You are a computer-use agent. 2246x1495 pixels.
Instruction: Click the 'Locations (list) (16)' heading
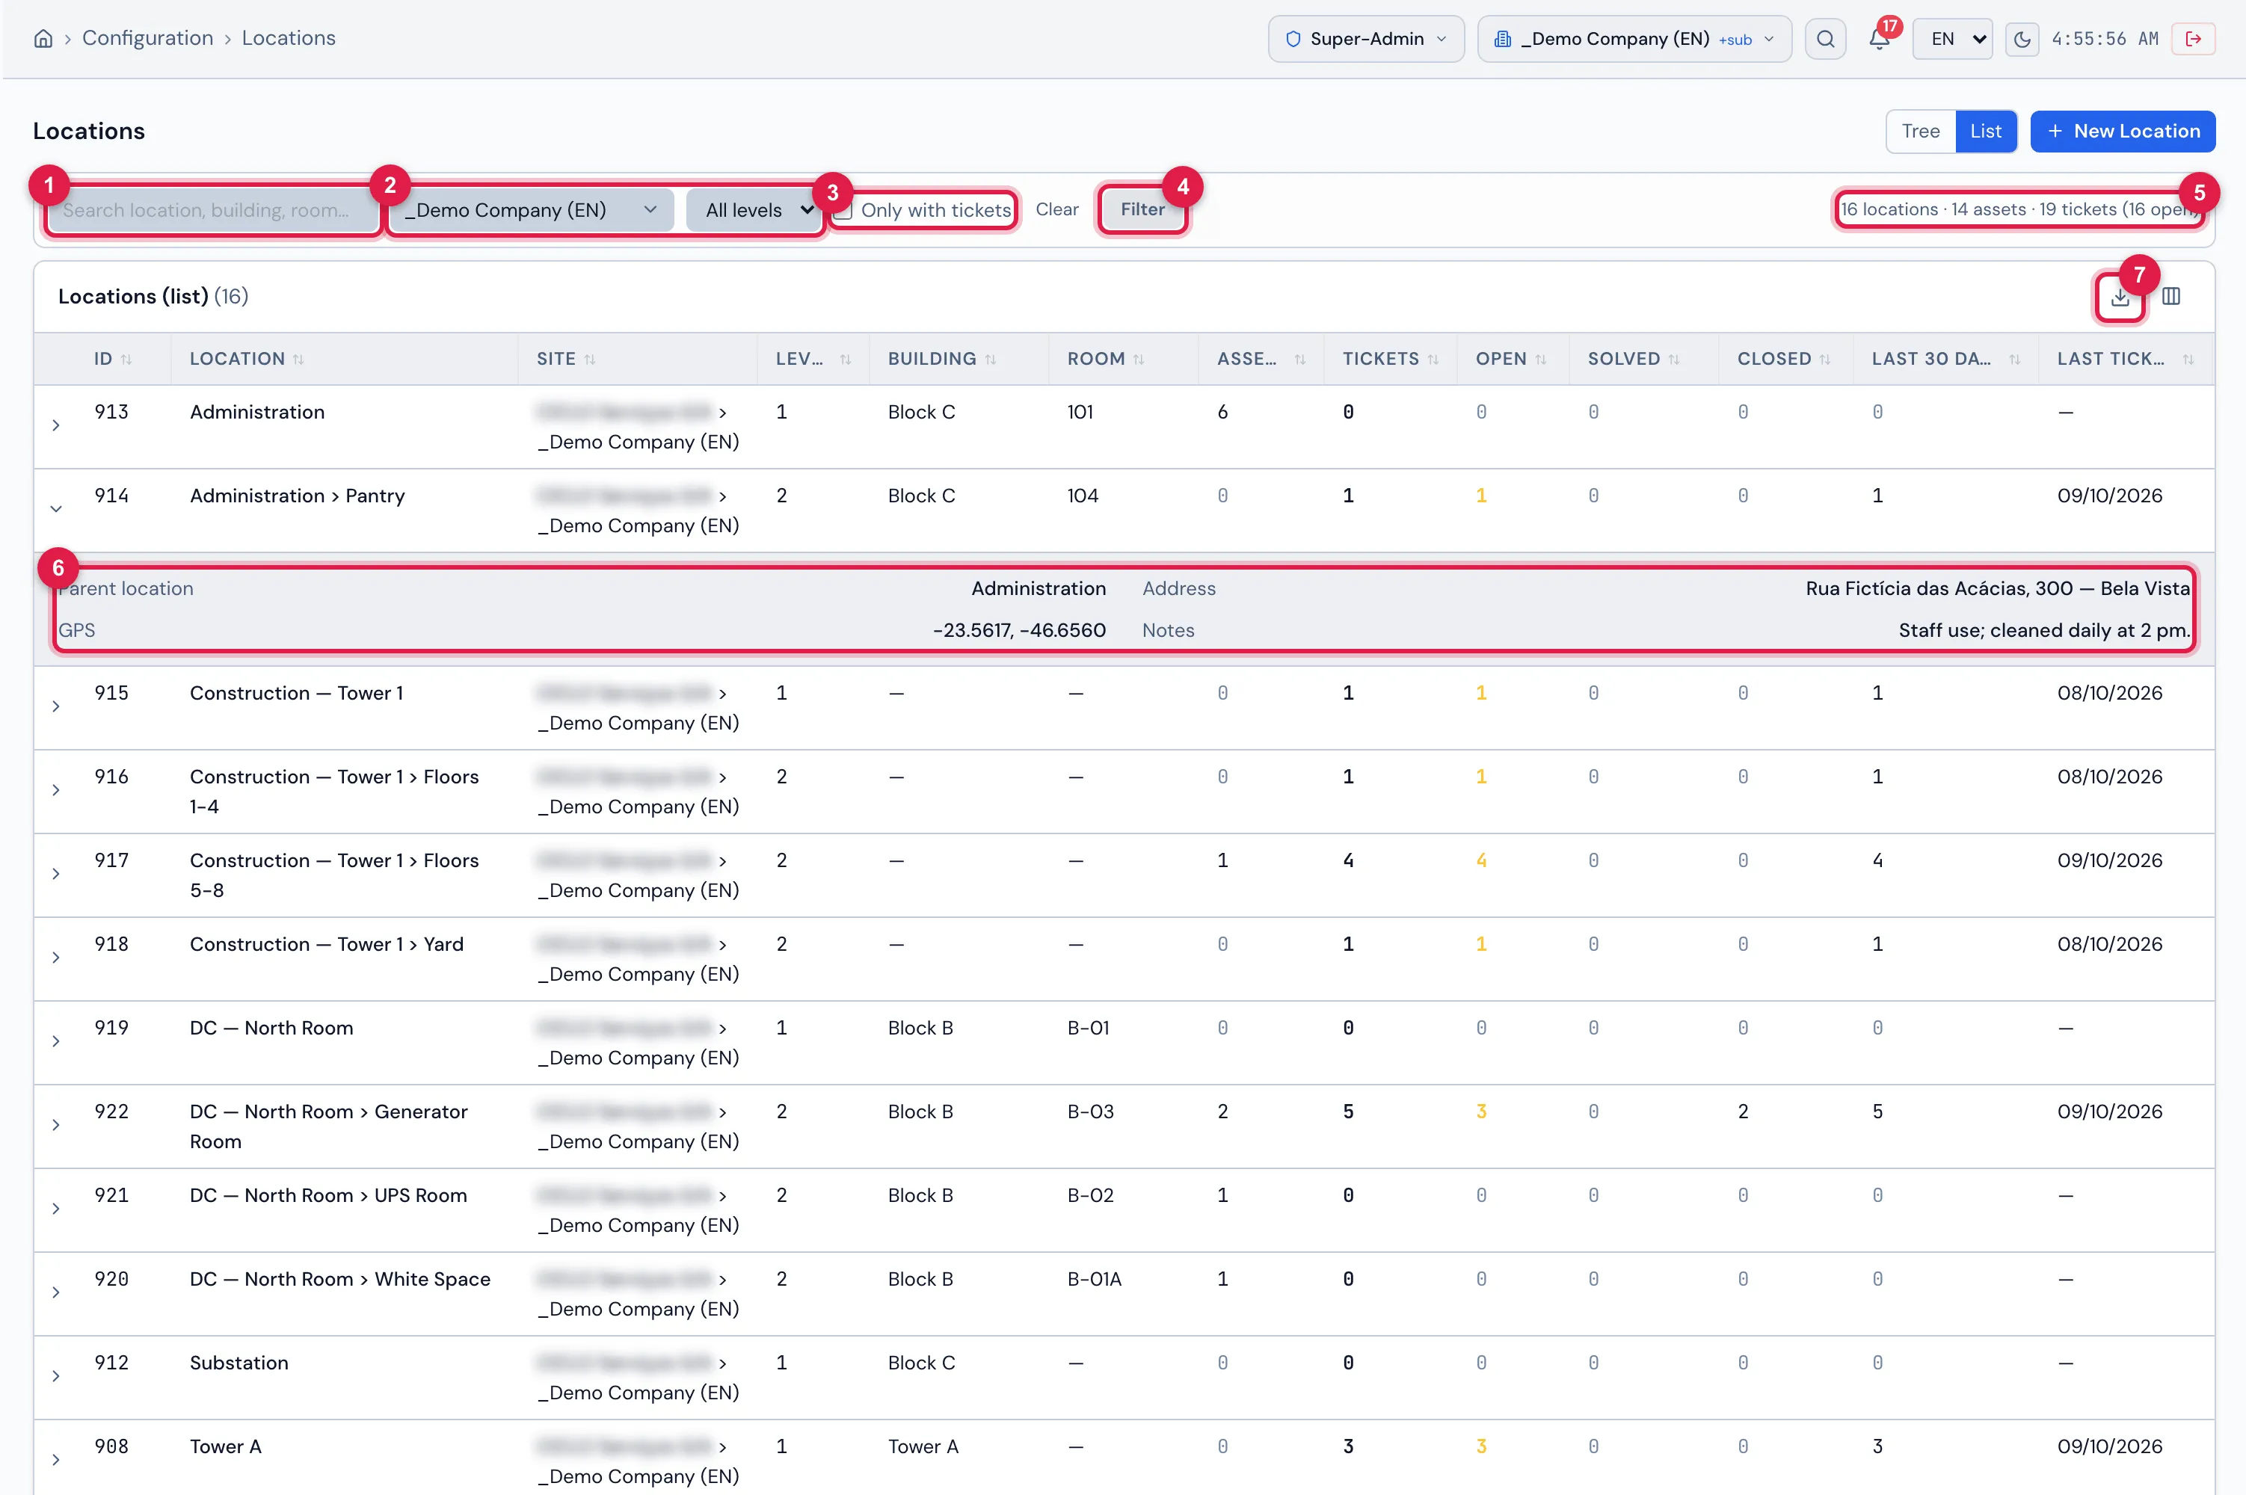153,297
